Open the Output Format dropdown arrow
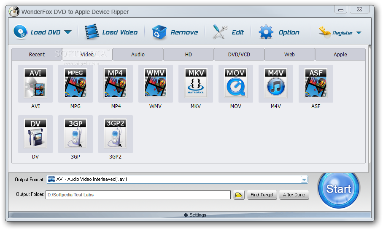The height and width of the screenshot is (230, 383). click(304, 180)
